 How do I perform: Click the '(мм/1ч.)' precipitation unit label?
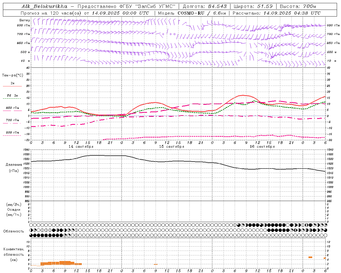click(x=14, y=215)
